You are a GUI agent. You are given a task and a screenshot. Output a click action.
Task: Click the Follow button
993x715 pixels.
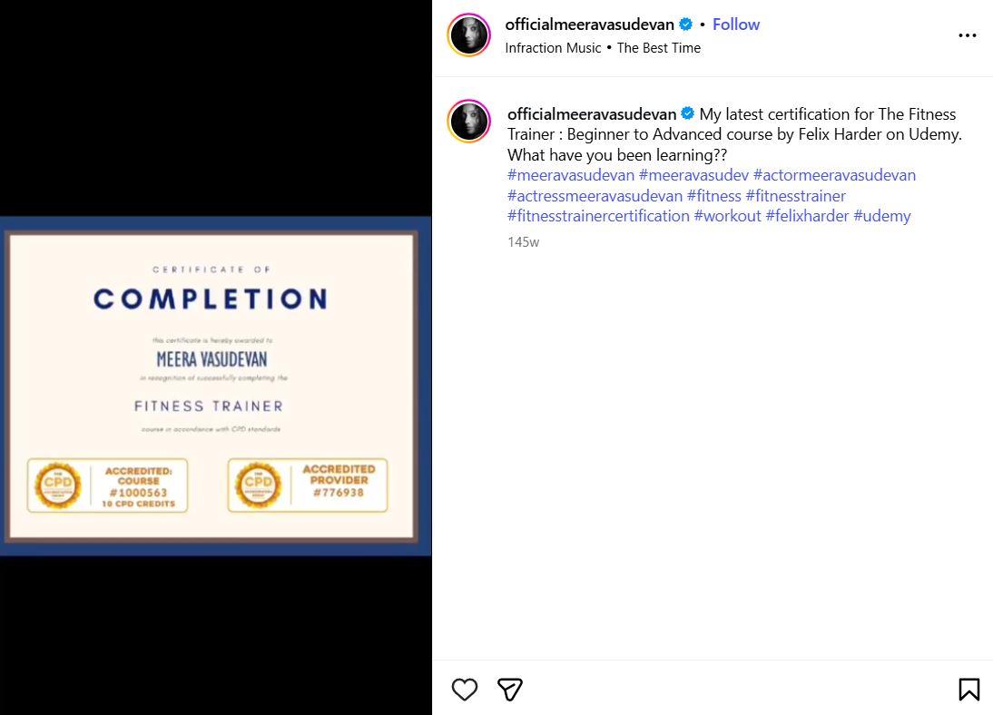(x=736, y=24)
